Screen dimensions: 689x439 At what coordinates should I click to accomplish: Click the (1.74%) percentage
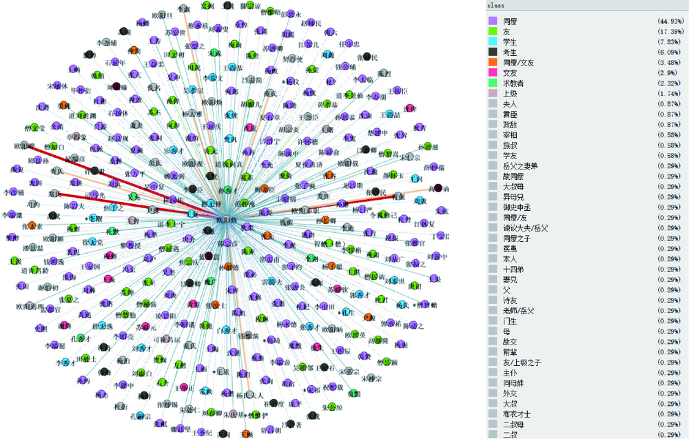(x=670, y=93)
